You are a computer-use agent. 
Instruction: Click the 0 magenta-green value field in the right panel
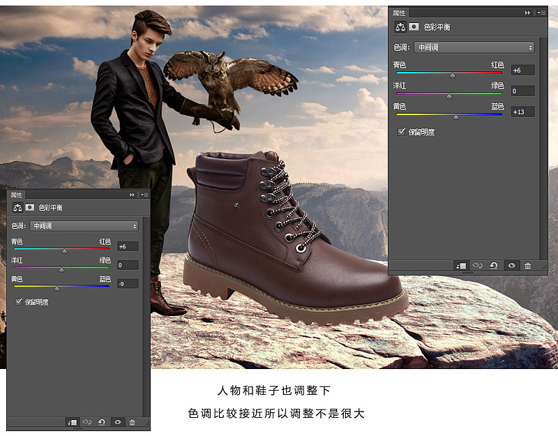(522, 91)
